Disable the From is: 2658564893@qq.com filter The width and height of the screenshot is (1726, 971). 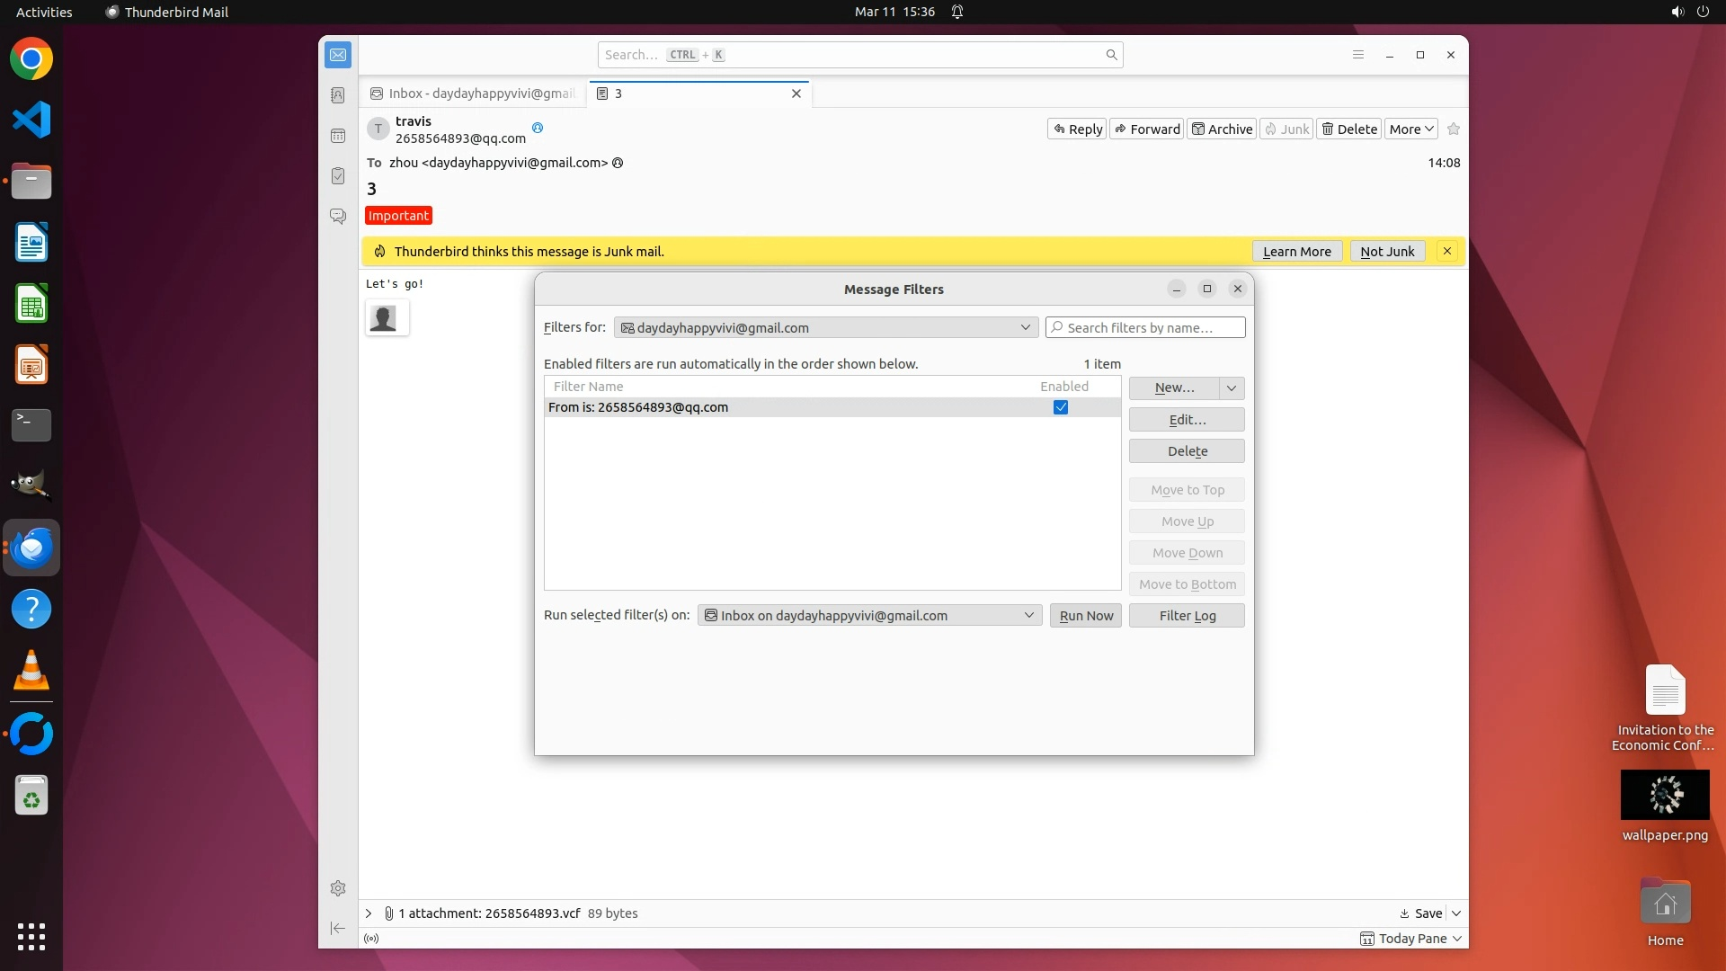pos(1061,407)
